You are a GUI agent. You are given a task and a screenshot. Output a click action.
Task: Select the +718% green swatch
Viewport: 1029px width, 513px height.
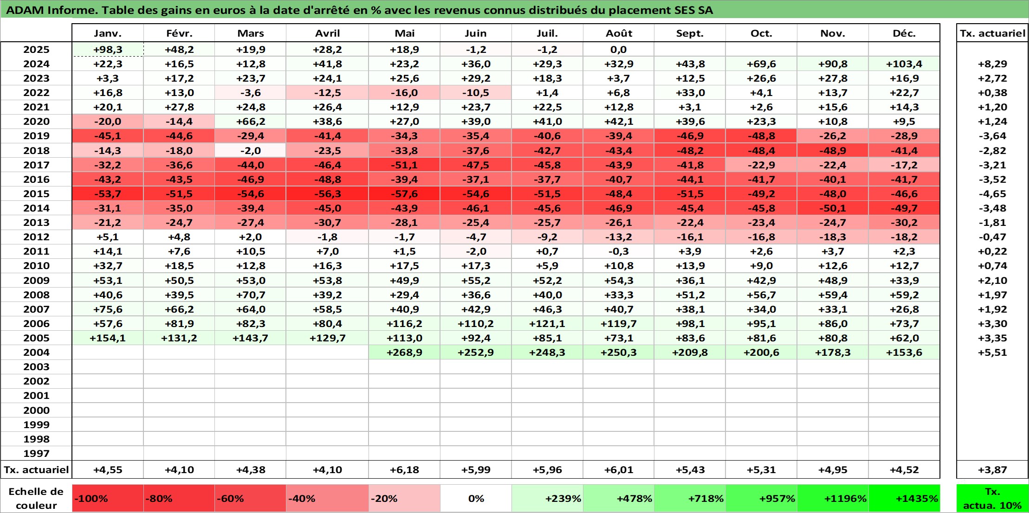coord(690,498)
